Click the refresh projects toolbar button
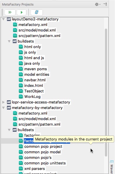 click(37, 12)
